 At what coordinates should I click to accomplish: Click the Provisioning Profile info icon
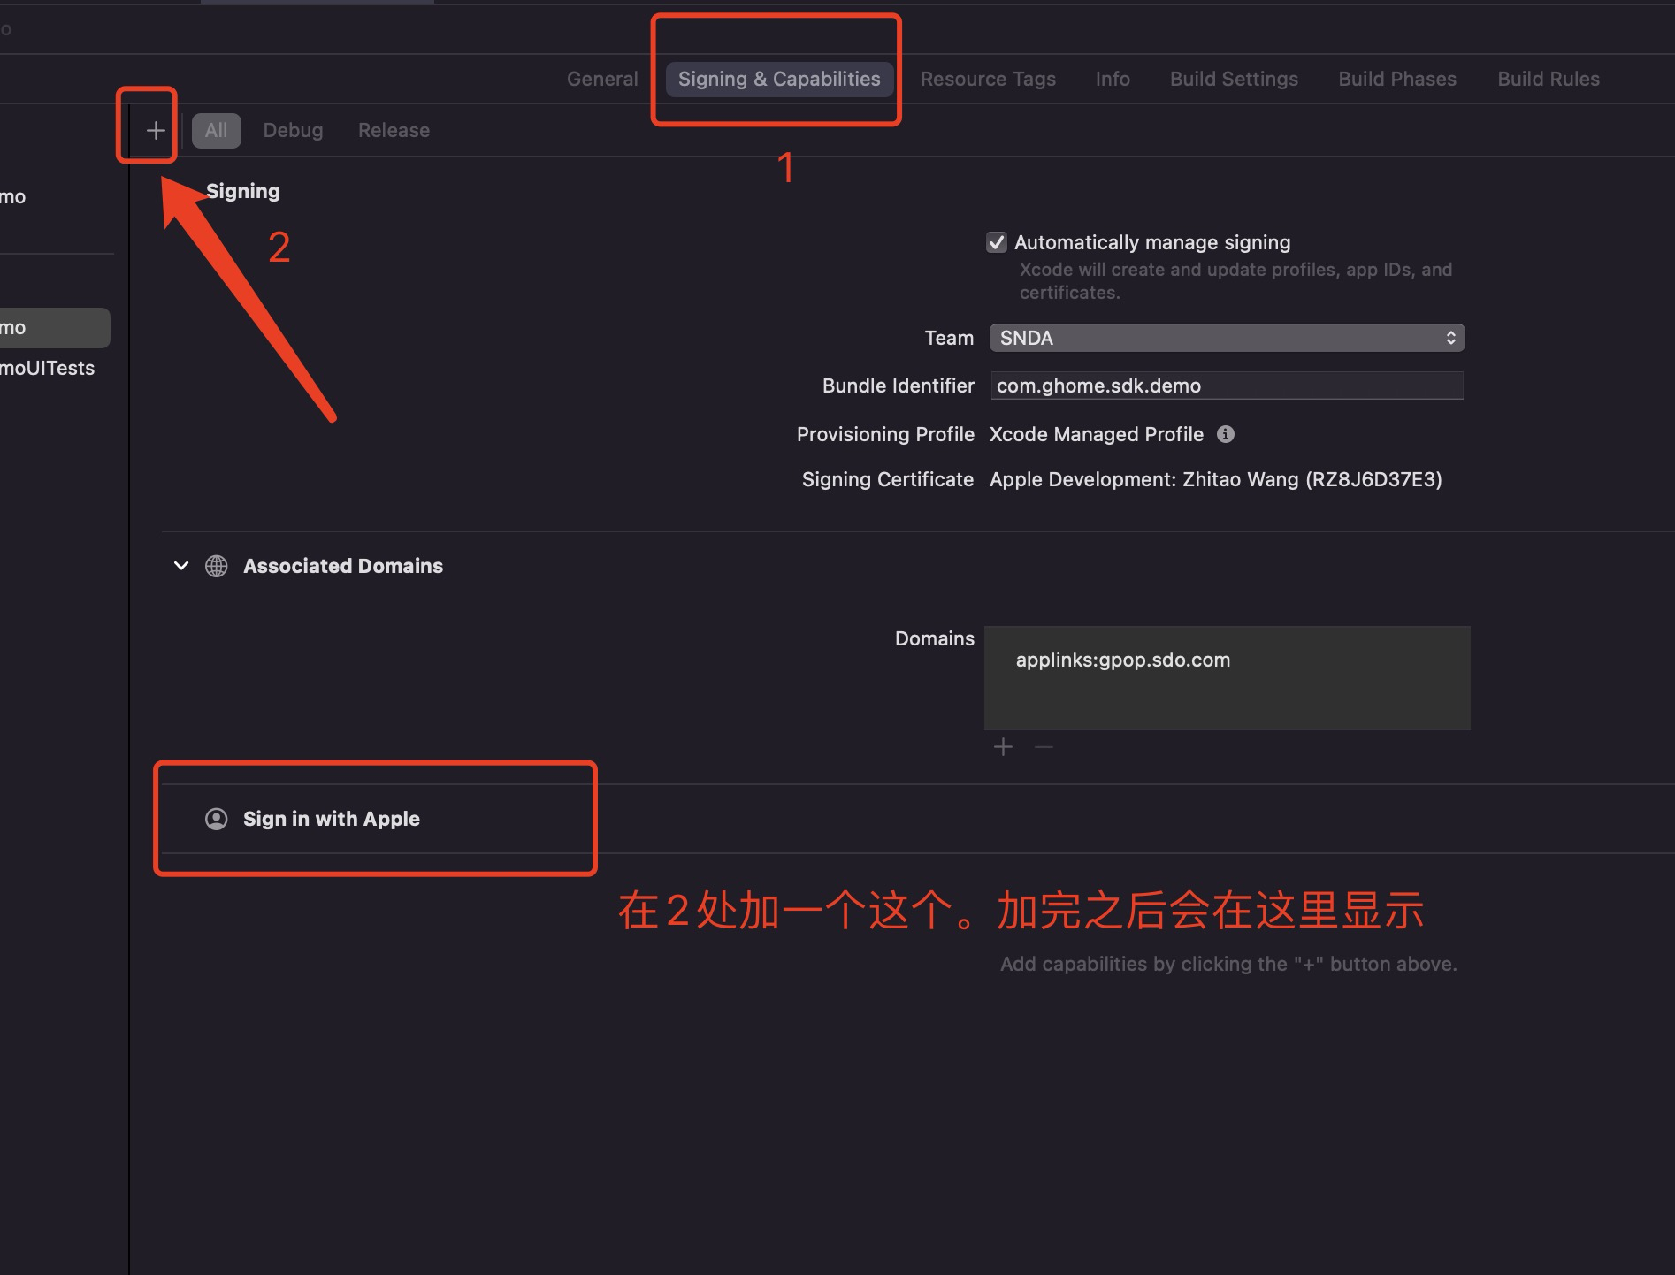point(1226,434)
